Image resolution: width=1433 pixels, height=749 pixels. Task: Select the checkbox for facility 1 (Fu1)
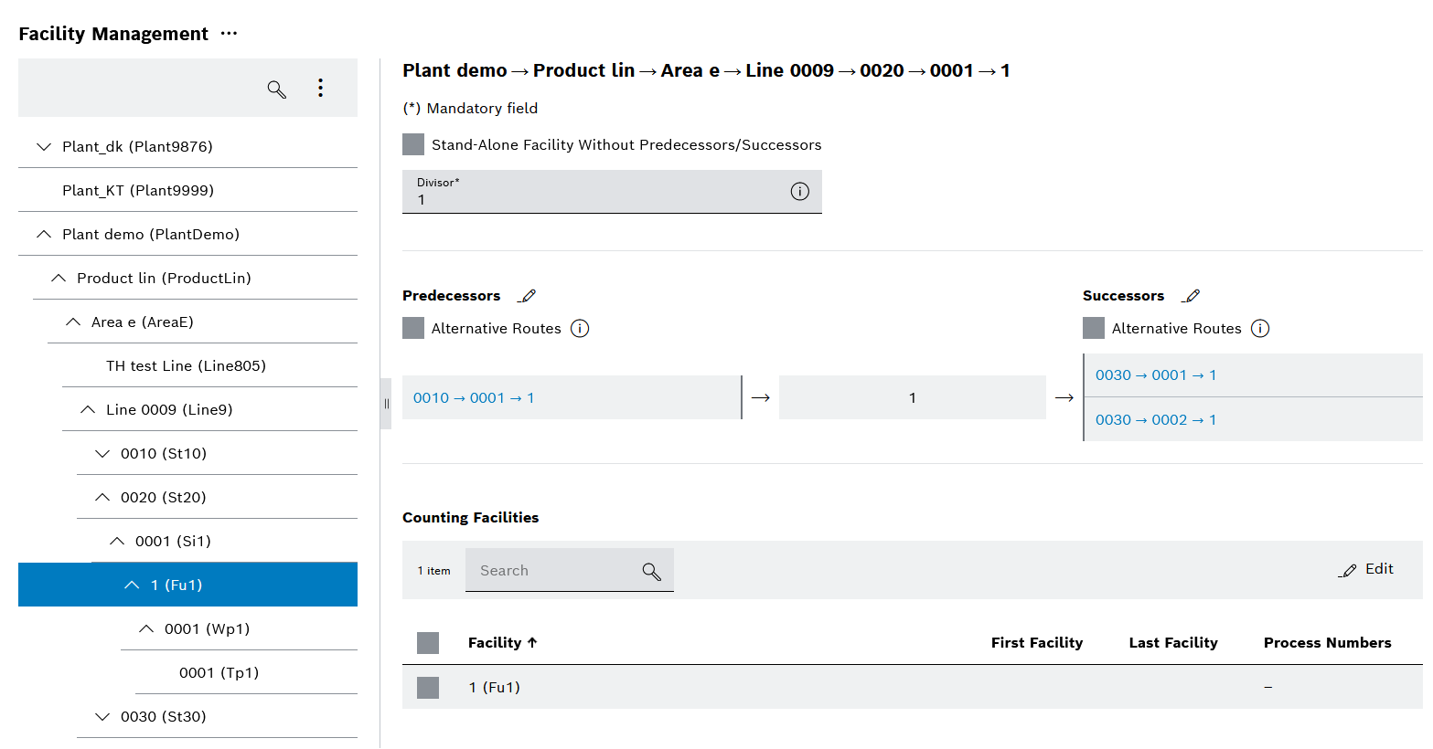(x=426, y=687)
